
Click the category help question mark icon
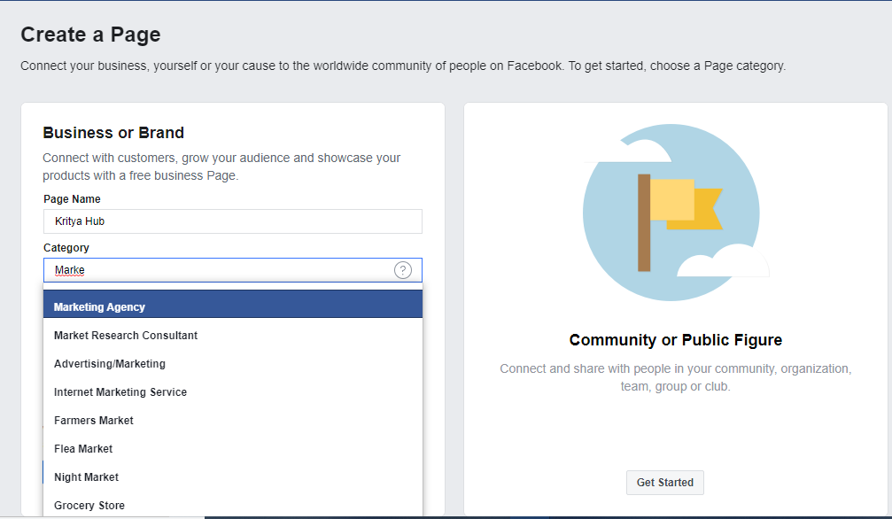[403, 270]
